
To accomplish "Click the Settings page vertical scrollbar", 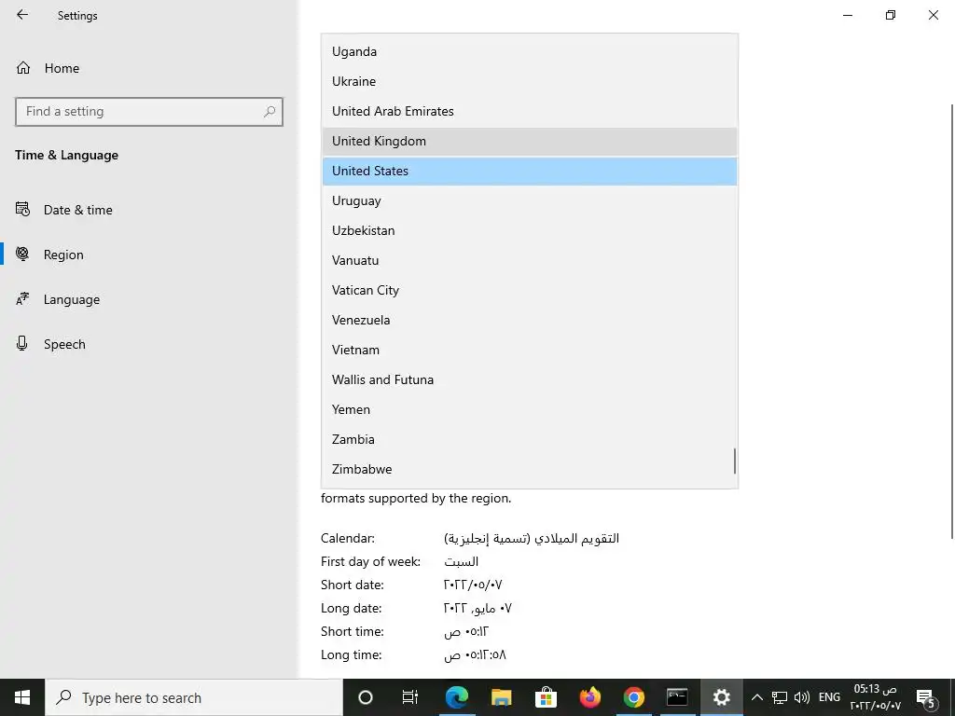I will pos(951,322).
